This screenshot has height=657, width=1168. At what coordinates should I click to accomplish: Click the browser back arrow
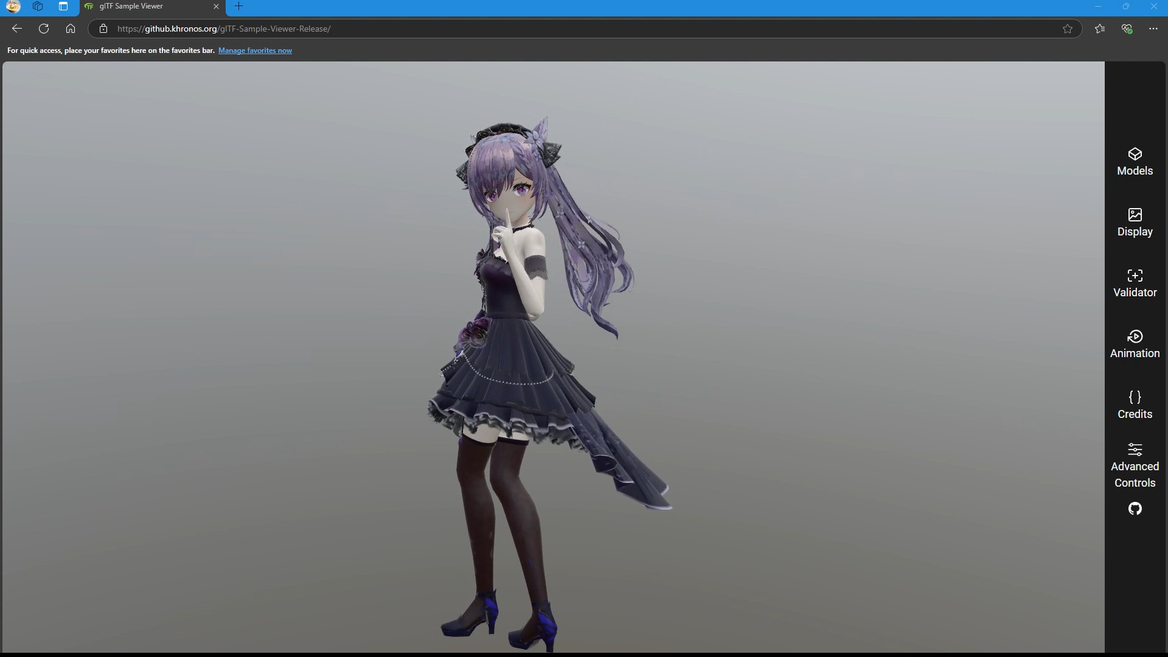point(17,29)
